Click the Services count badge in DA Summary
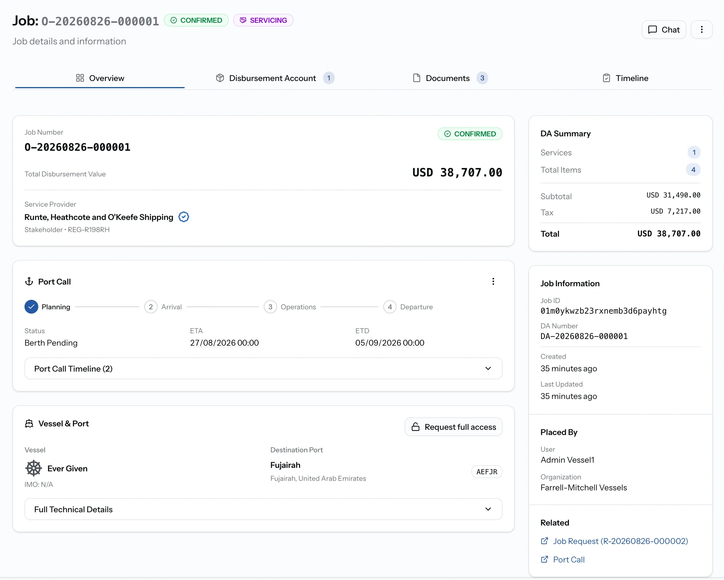724x580 pixels. pyautogui.click(x=694, y=153)
